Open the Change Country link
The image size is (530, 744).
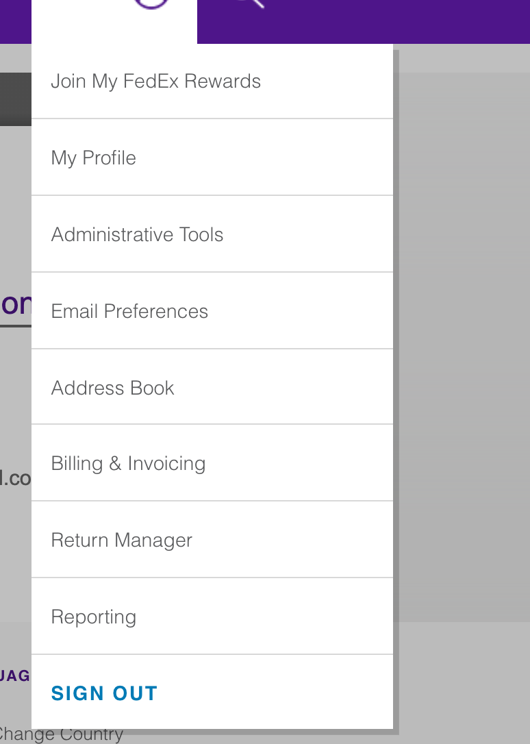pos(62,734)
